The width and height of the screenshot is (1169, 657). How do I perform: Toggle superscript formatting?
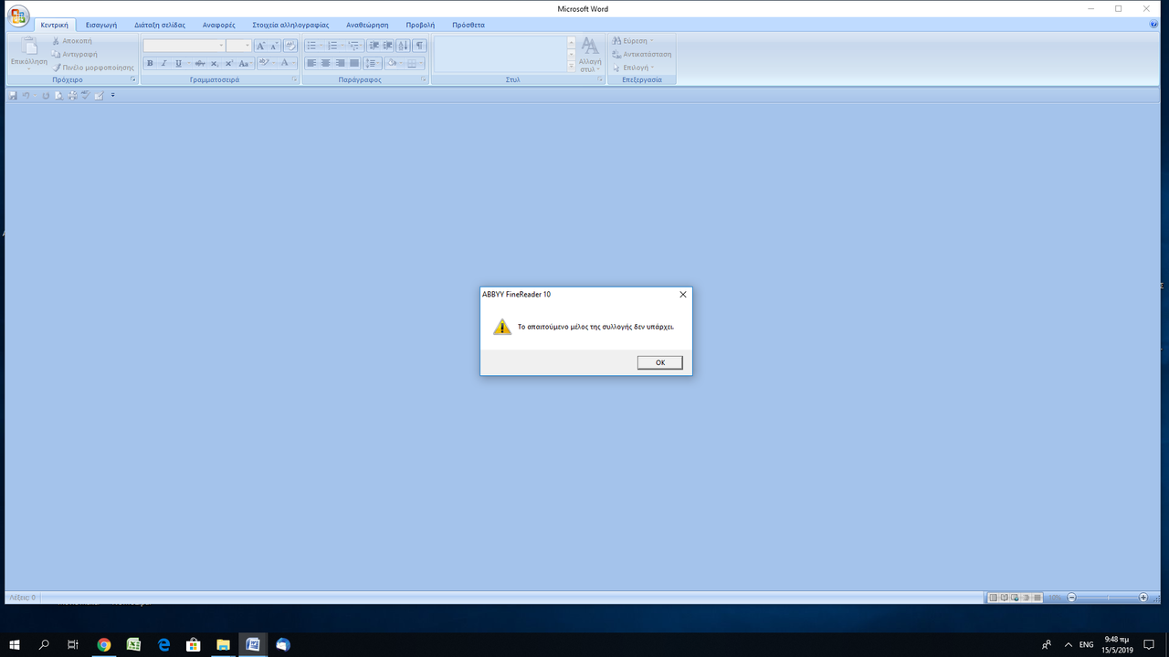(228, 63)
